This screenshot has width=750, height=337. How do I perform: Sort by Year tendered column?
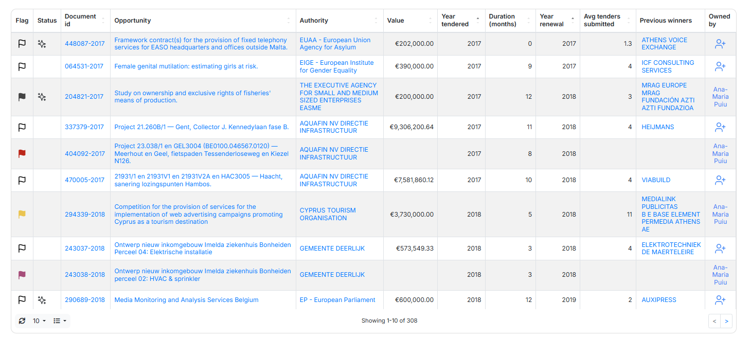461,21
